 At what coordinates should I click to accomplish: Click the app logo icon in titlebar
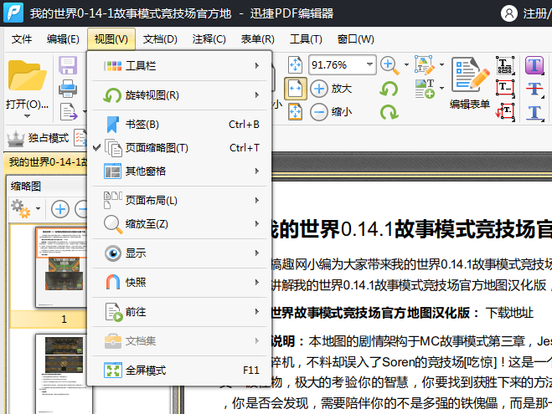(13, 13)
